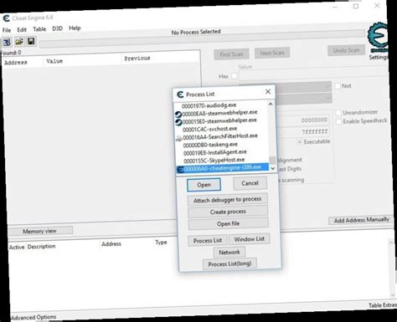Click the Next Scan button
This screenshot has width=397, height=322.
(x=272, y=53)
